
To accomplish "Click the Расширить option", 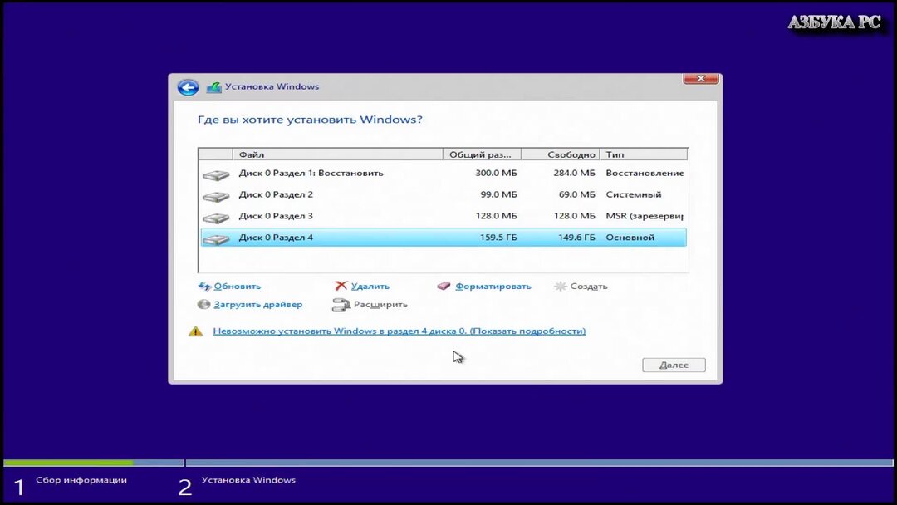I will [380, 304].
